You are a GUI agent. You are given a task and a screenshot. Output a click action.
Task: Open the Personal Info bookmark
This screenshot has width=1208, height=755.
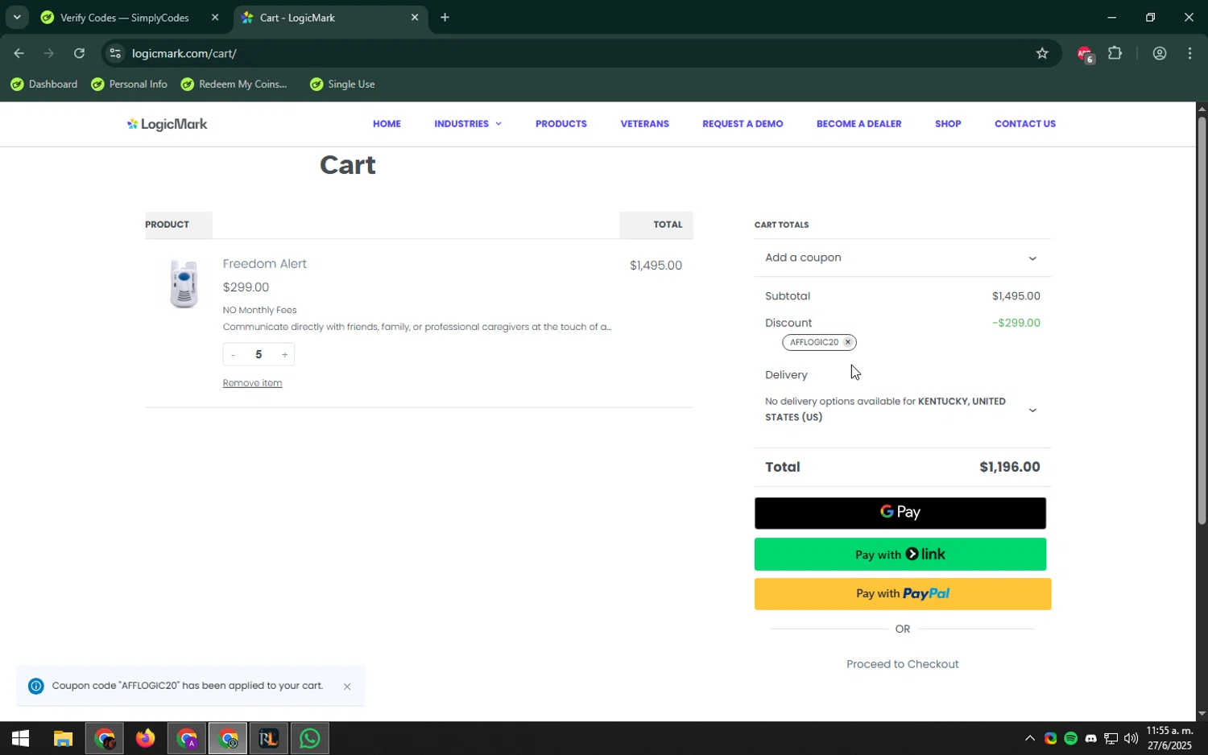(129, 85)
